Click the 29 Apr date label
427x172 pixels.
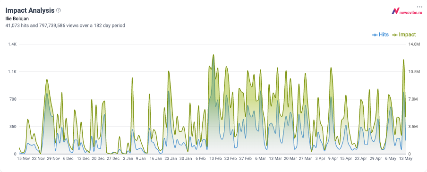[x=376, y=158]
